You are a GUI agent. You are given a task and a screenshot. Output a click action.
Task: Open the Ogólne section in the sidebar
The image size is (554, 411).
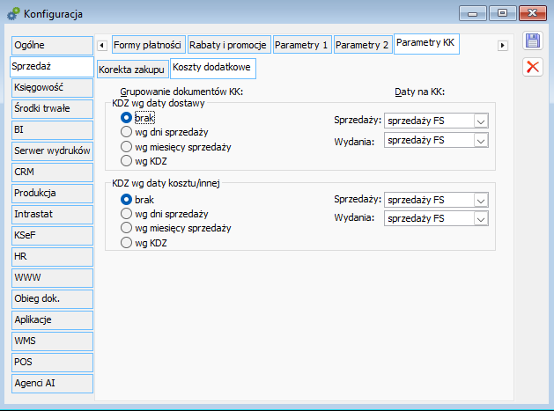click(52, 45)
